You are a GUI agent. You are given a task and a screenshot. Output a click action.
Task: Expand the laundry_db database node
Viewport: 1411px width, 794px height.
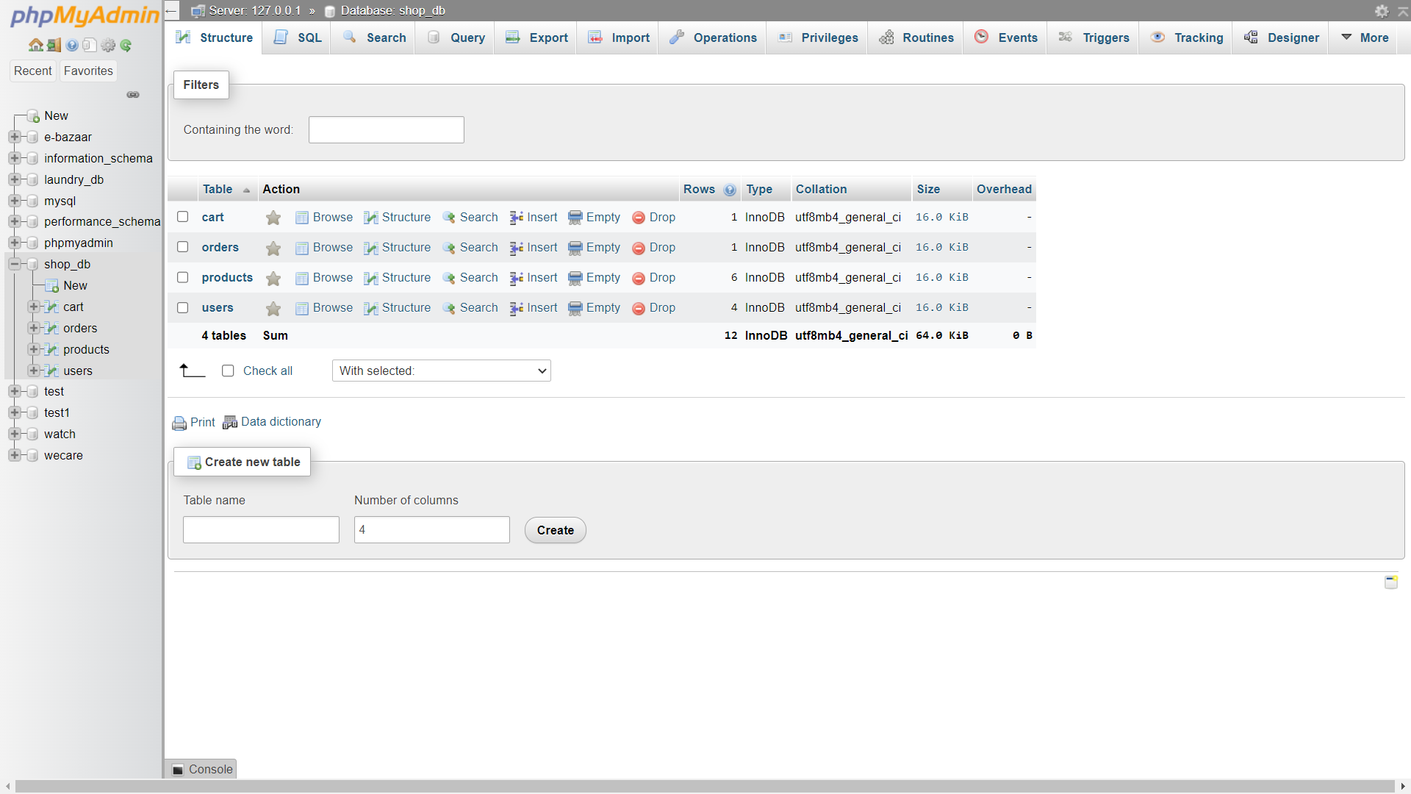pos(14,179)
